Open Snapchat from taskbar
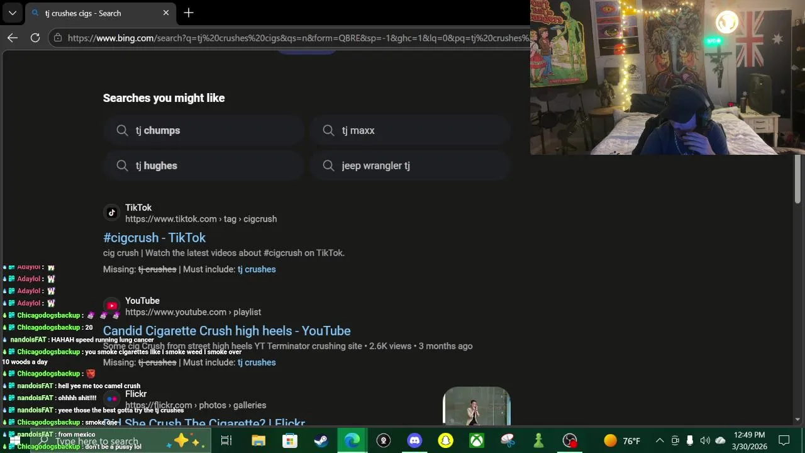The height and width of the screenshot is (453, 805). click(x=446, y=440)
